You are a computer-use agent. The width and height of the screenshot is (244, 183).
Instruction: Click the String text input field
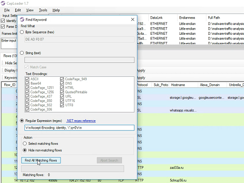79,60
